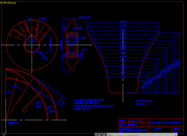The width and height of the screenshot is (187, 136).
Task: Click the Type a command input field
Action: coord(141,135)
